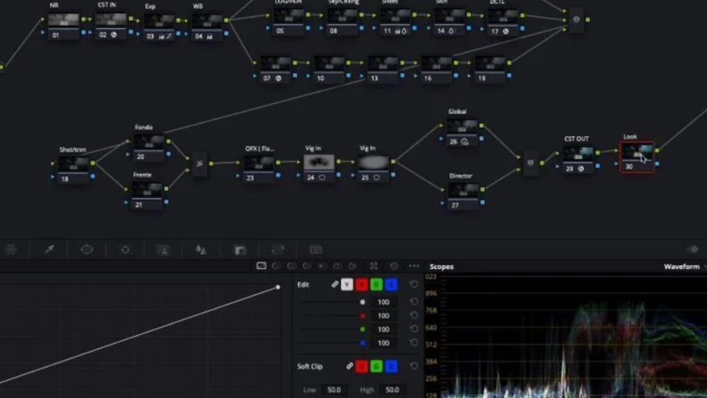
Task: Reset the Soft Clip settings
Action: pyautogui.click(x=414, y=366)
